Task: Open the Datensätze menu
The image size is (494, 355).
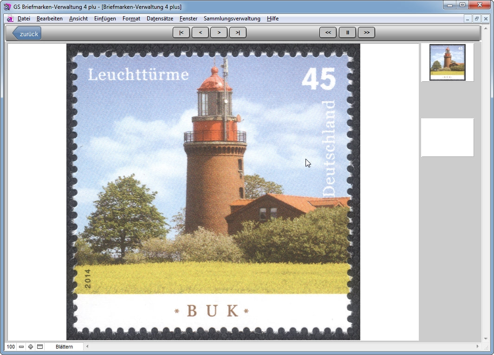Action: [160, 19]
